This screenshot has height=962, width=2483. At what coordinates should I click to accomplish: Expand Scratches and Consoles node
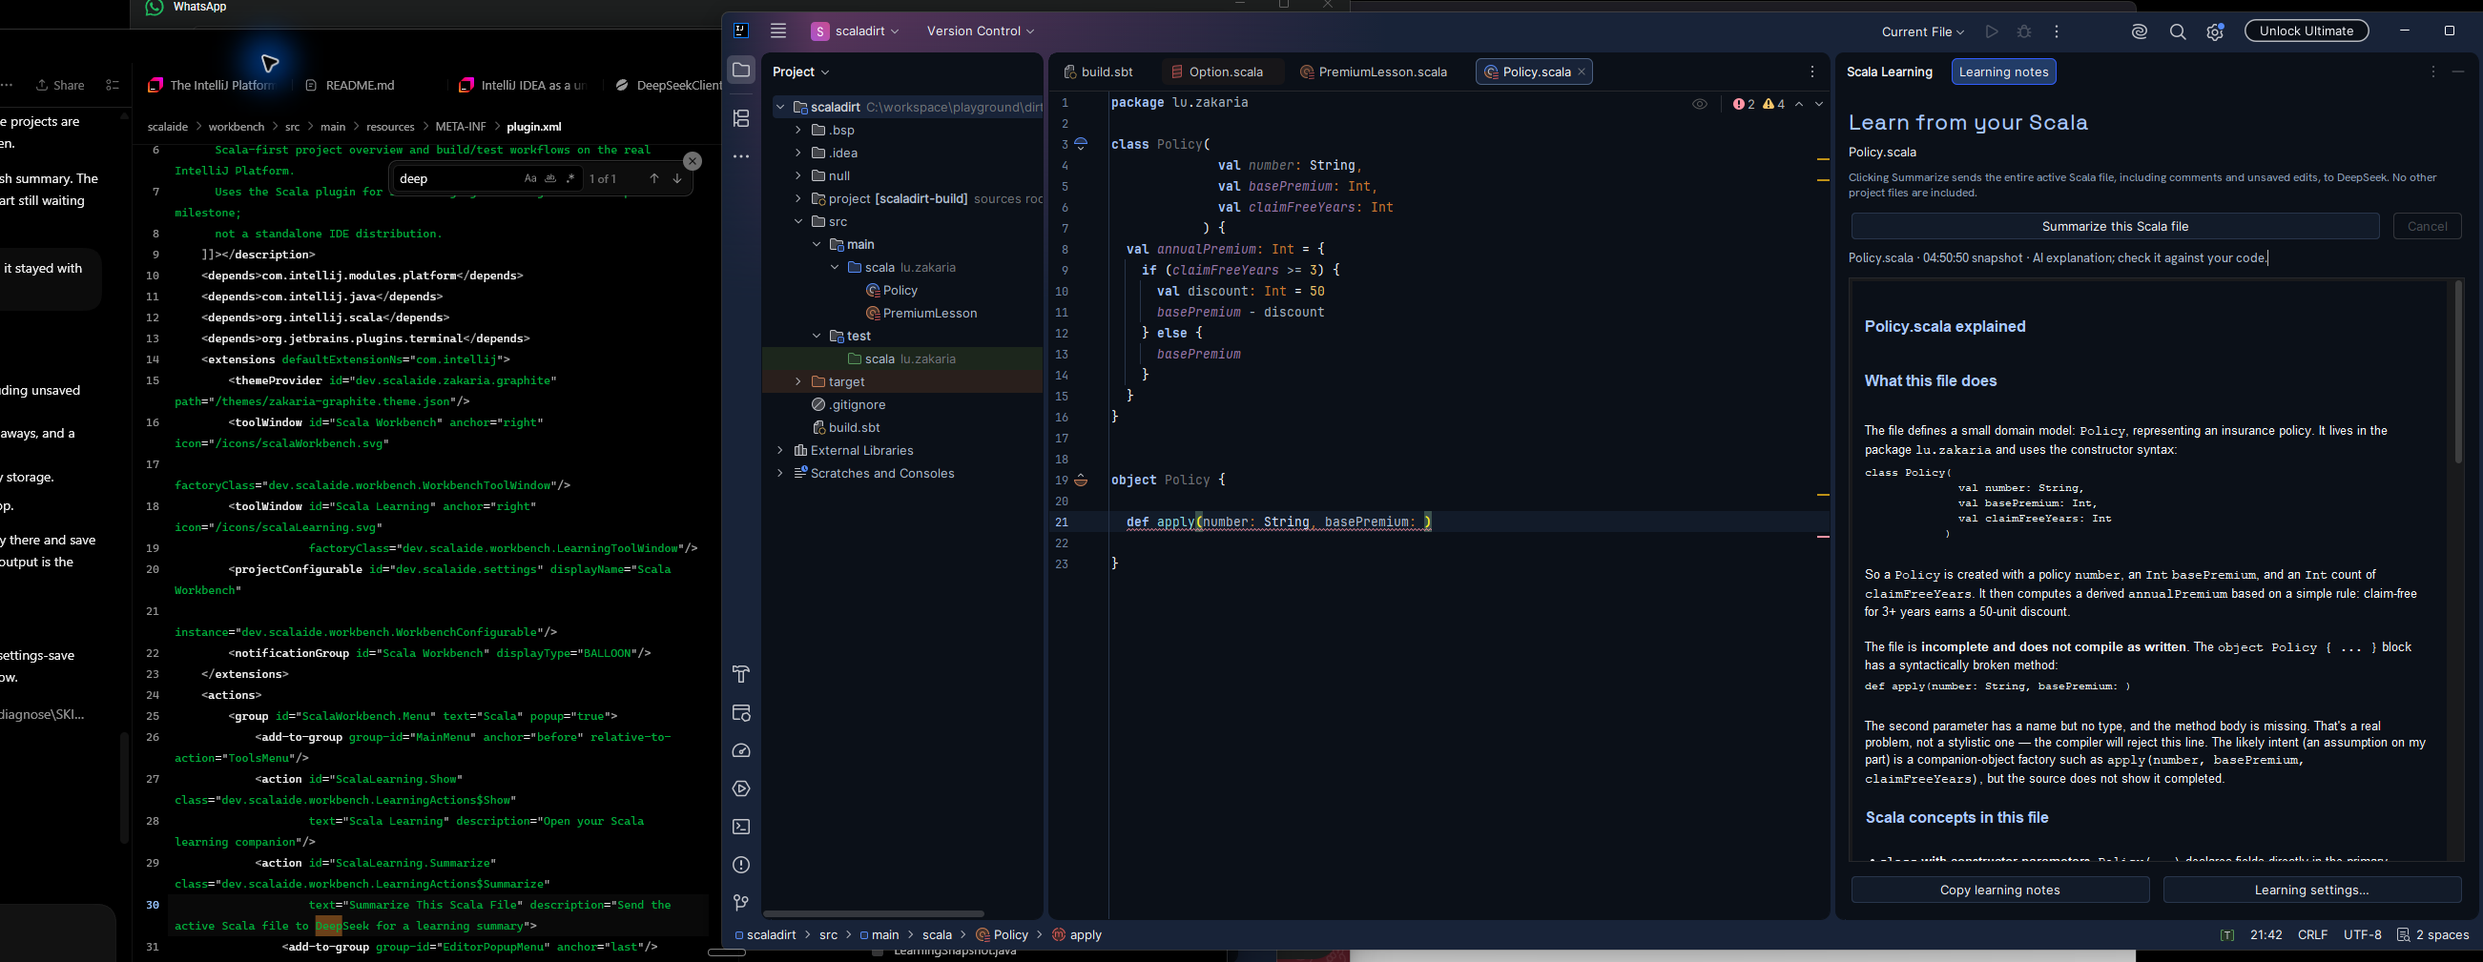click(778, 474)
